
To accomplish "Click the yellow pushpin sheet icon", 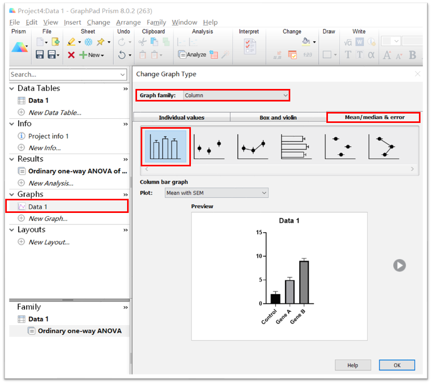I will (x=100, y=42).
